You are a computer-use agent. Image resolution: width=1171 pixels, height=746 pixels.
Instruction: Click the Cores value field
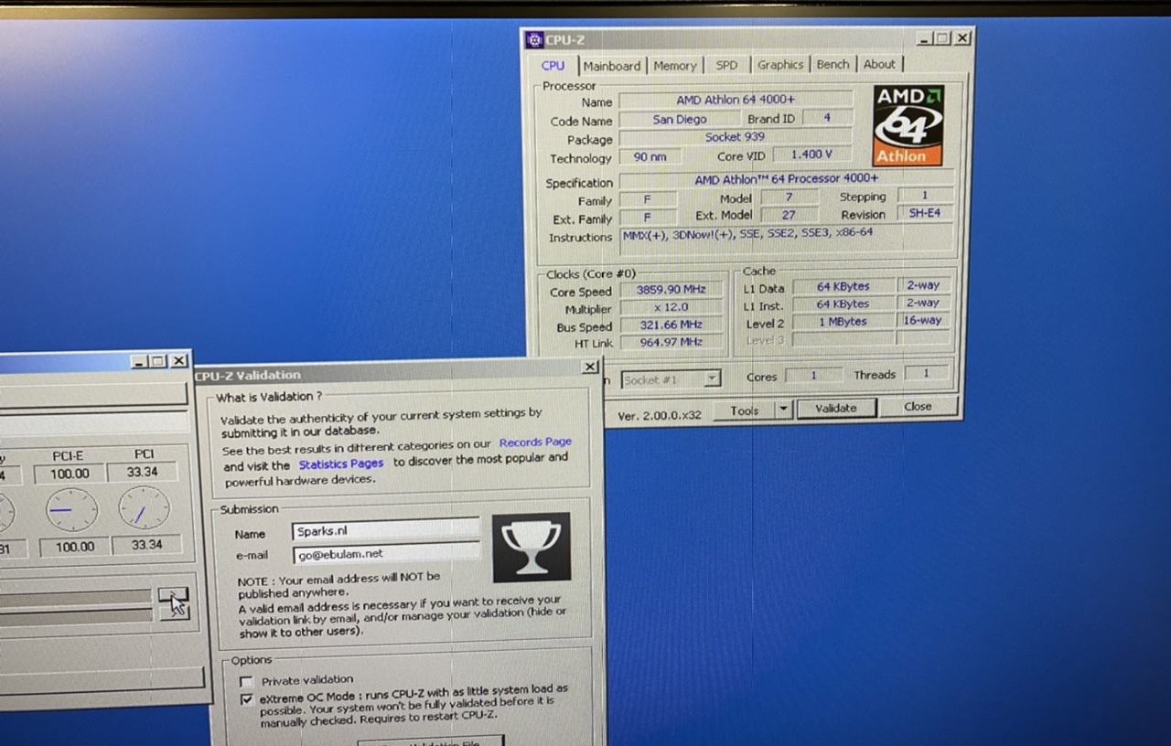813,375
